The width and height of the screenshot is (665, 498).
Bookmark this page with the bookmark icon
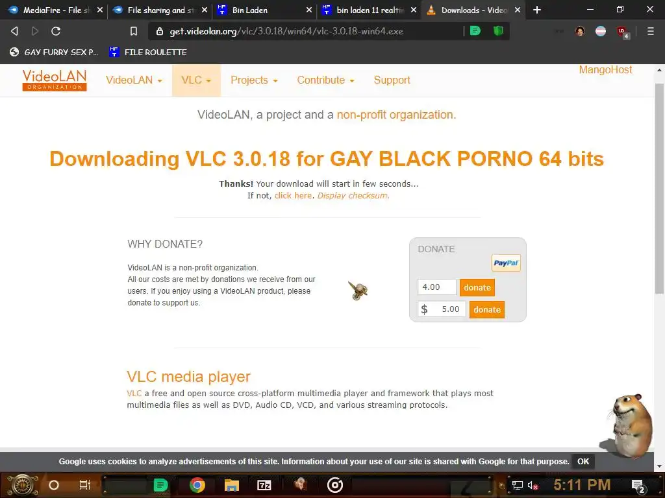click(134, 31)
